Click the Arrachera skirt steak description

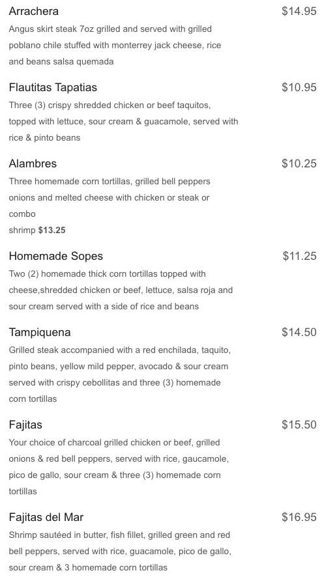115,46
